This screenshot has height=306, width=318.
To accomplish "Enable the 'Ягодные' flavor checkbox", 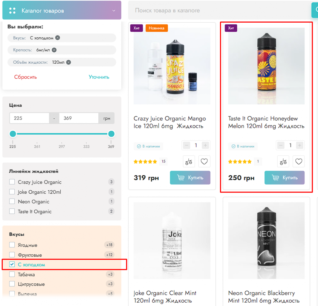I will pos(12,245).
